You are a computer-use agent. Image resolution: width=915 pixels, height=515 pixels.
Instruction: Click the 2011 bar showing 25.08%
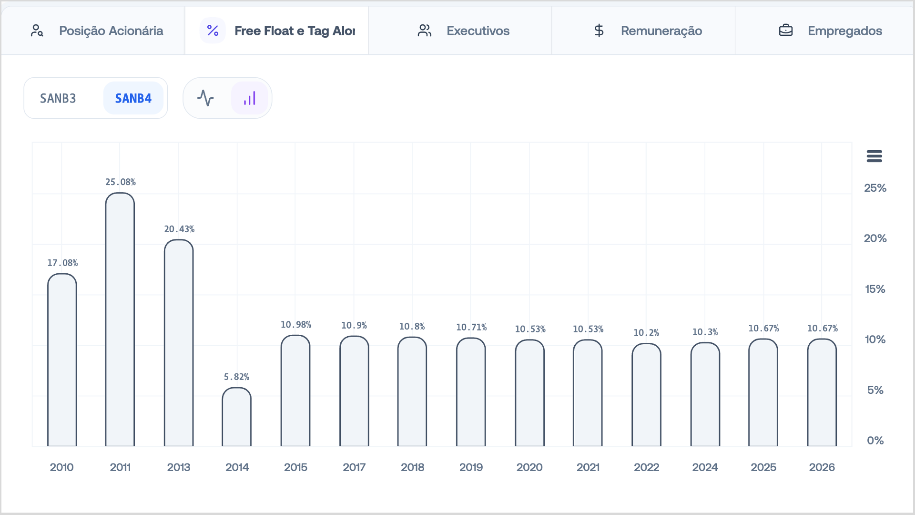tap(120, 319)
